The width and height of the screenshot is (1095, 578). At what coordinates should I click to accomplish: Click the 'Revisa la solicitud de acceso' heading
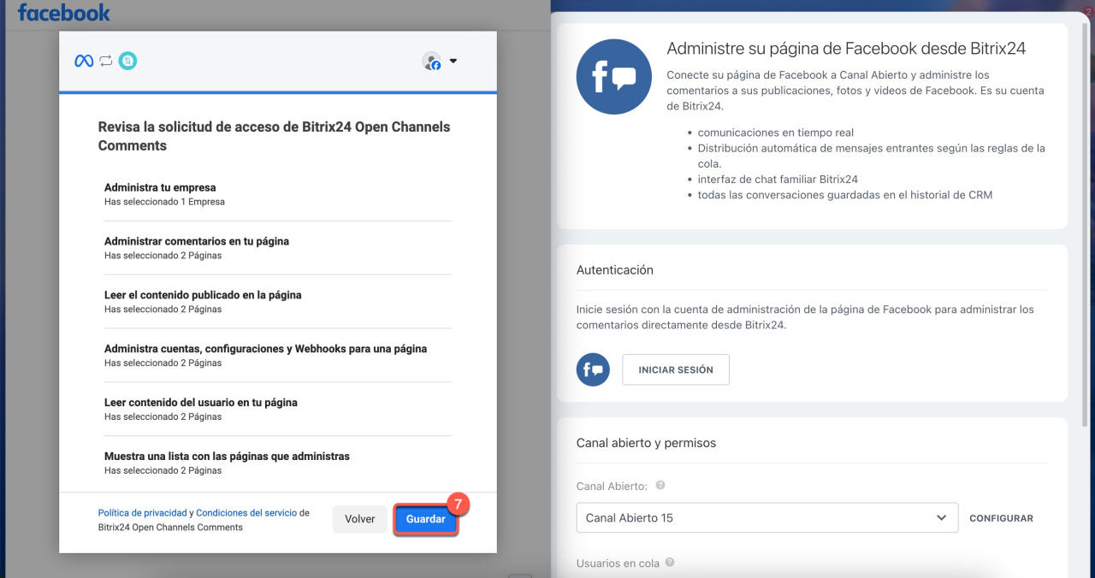click(x=274, y=136)
